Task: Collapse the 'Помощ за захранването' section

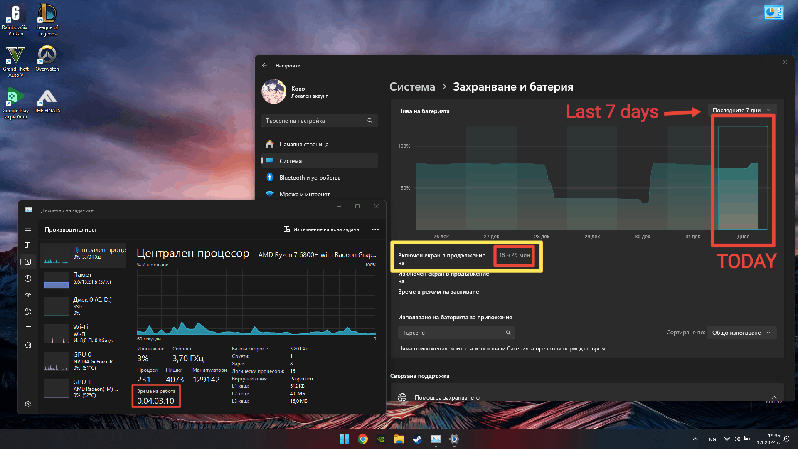Action: pyautogui.click(x=774, y=397)
